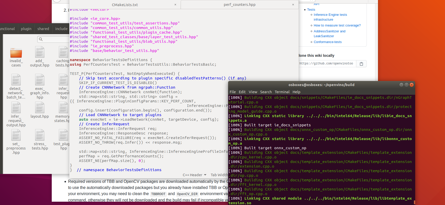Open the Conformance-tests wiki link
This screenshot has width=445, height=205.
[x=328, y=42]
